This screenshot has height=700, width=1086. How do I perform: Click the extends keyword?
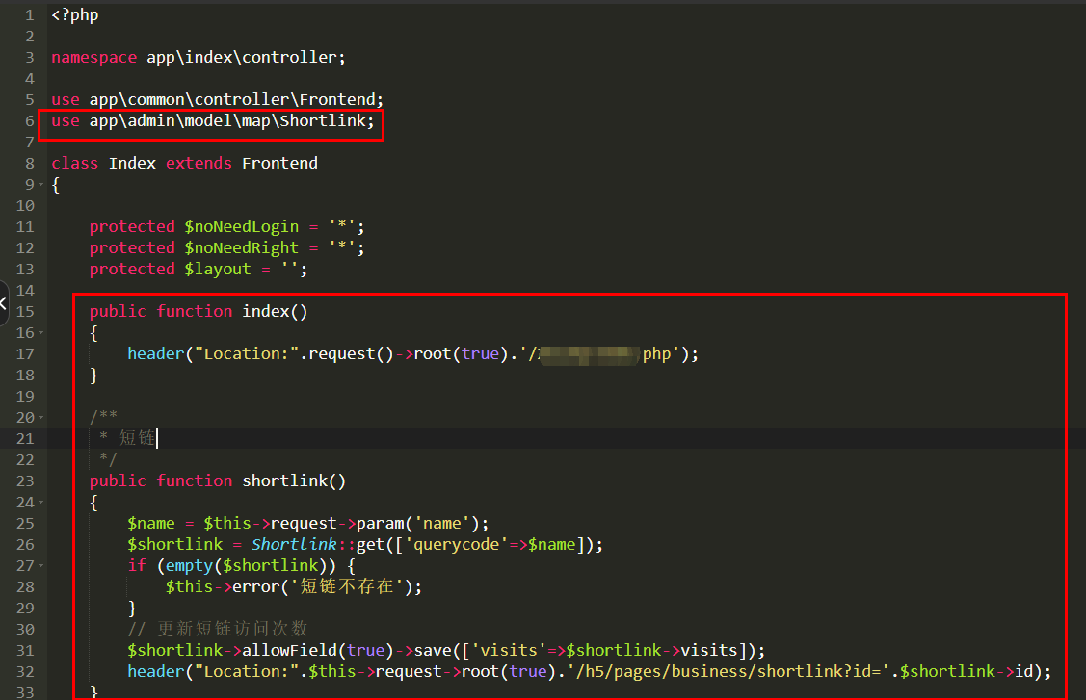199,164
